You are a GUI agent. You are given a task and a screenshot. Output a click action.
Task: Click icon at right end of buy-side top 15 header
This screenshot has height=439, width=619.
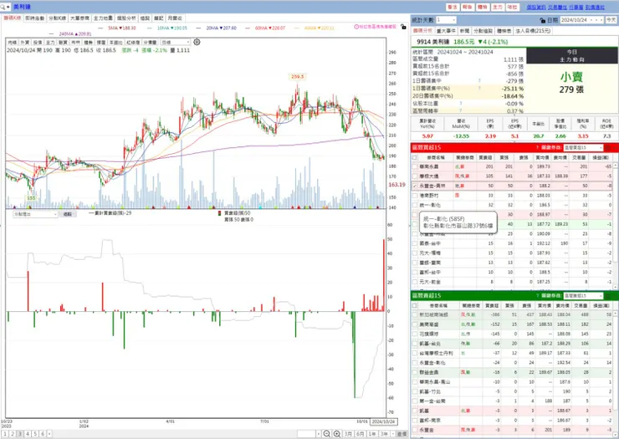pyautogui.click(x=608, y=148)
